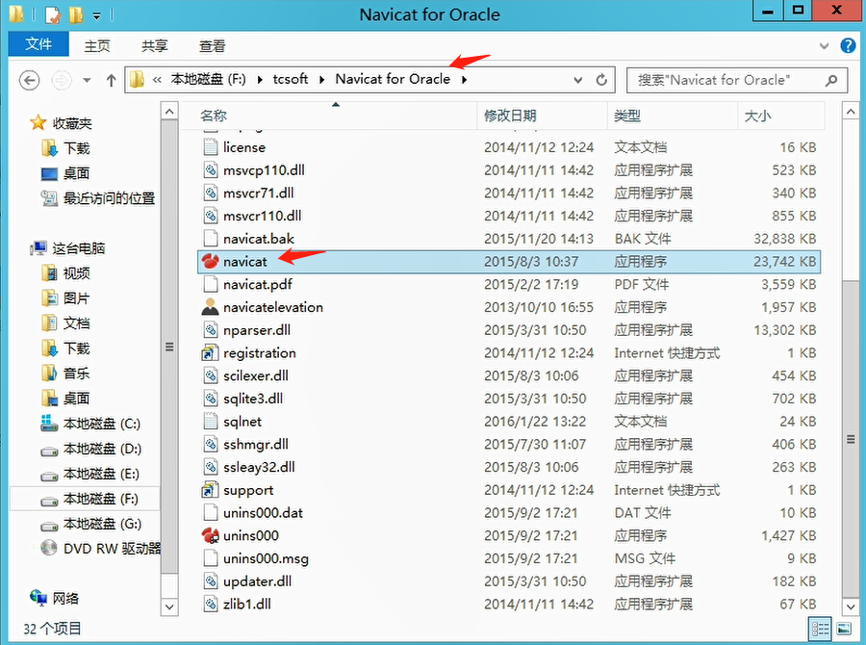Select nparser.dll file name
Screen dimensions: 866x645
pos(257,330)
